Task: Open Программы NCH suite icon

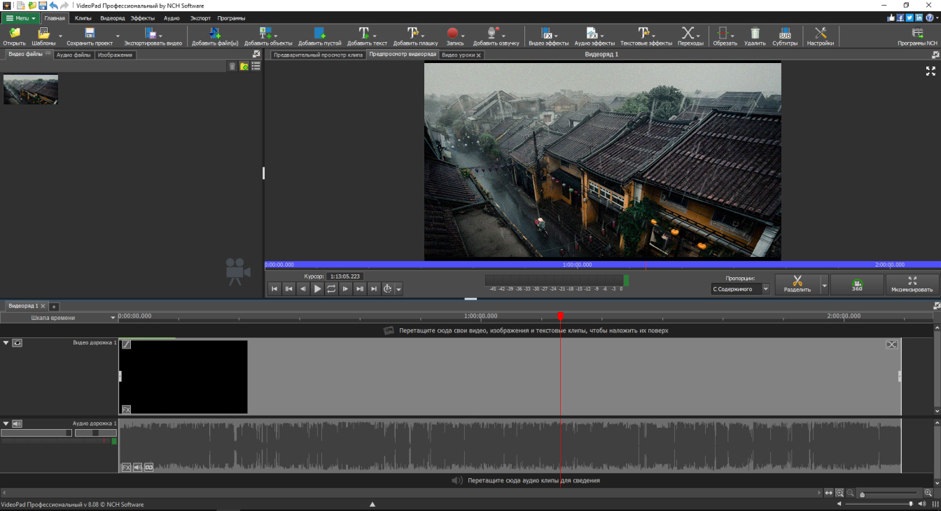Action: click(x=917, y=33)
